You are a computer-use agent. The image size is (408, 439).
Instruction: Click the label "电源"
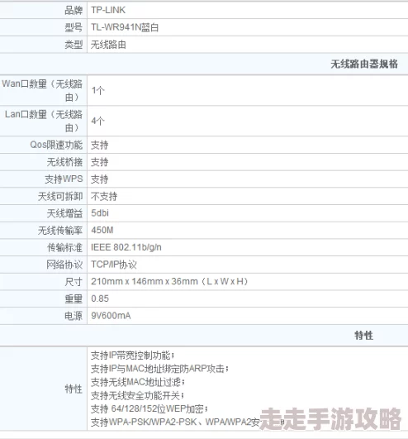click(74, 316)
